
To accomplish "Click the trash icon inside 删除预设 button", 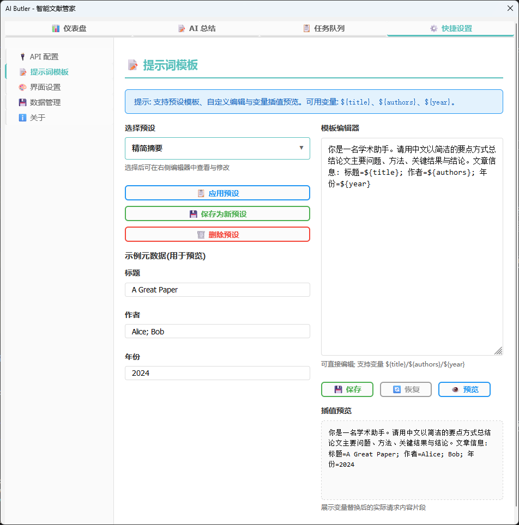I will coord(202,235).
